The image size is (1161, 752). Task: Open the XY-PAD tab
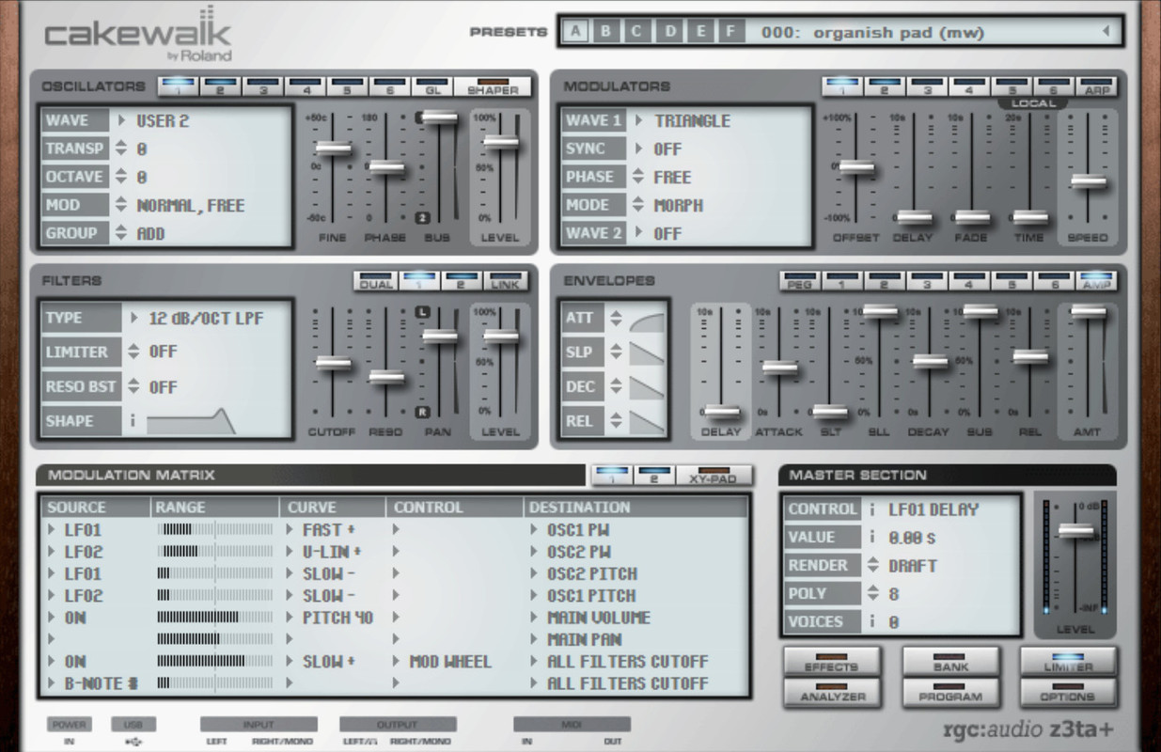[x=714, y=476]
